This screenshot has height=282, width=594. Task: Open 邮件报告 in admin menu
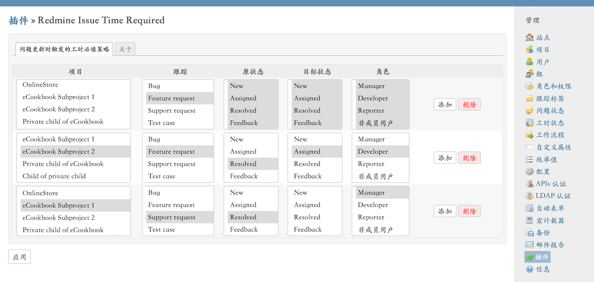pyautogui.click(x=550, y=244)
